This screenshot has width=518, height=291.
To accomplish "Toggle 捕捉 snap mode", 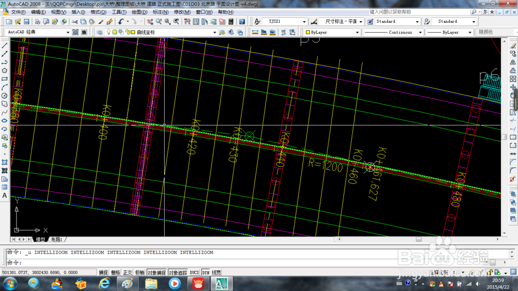I will pos(103,272).
